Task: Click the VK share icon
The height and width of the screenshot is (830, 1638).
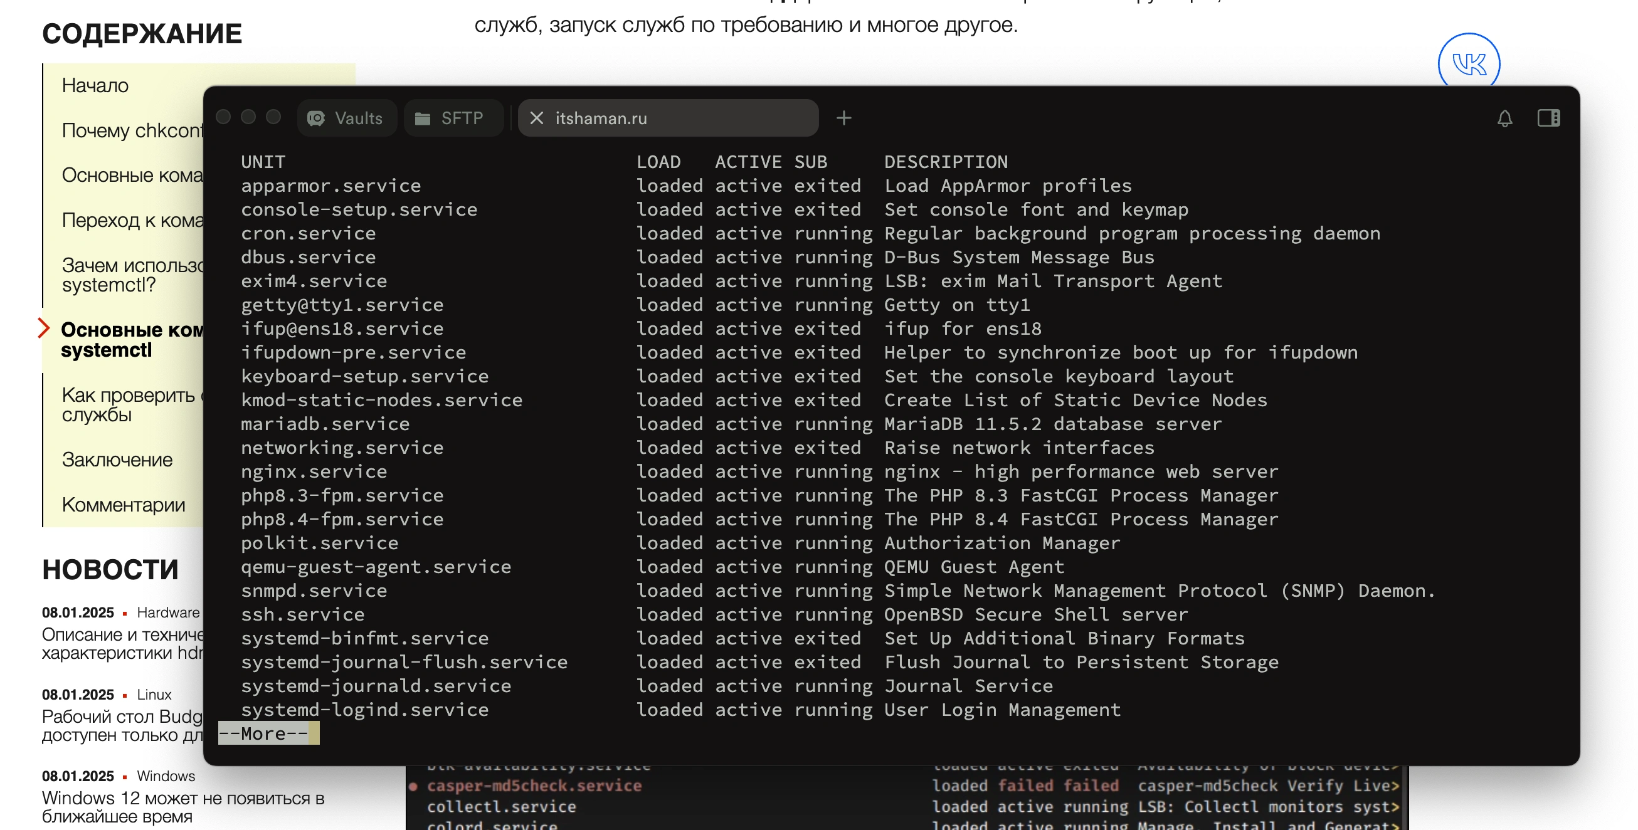Action: (x=1469, y=63)
